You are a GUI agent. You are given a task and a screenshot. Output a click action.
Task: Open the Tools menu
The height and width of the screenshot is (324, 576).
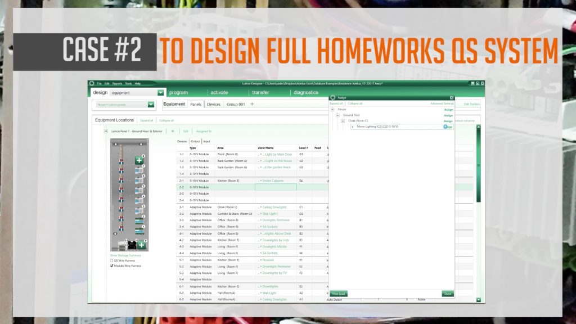[x=128, y=83]
